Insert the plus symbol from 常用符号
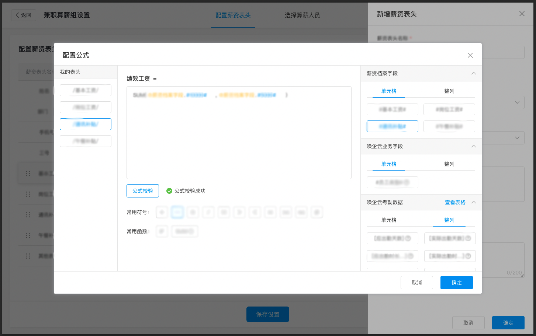This screenshot has width=536, height=336. coord(162,212)
